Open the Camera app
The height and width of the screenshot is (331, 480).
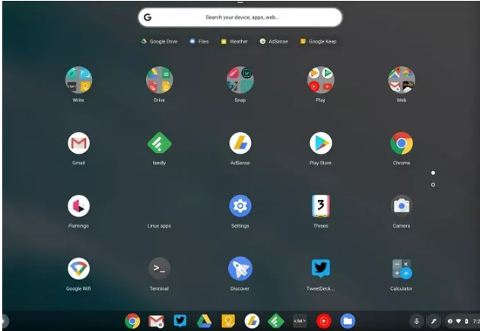402,205
